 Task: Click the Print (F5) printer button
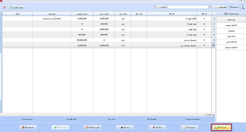[125, 127]
